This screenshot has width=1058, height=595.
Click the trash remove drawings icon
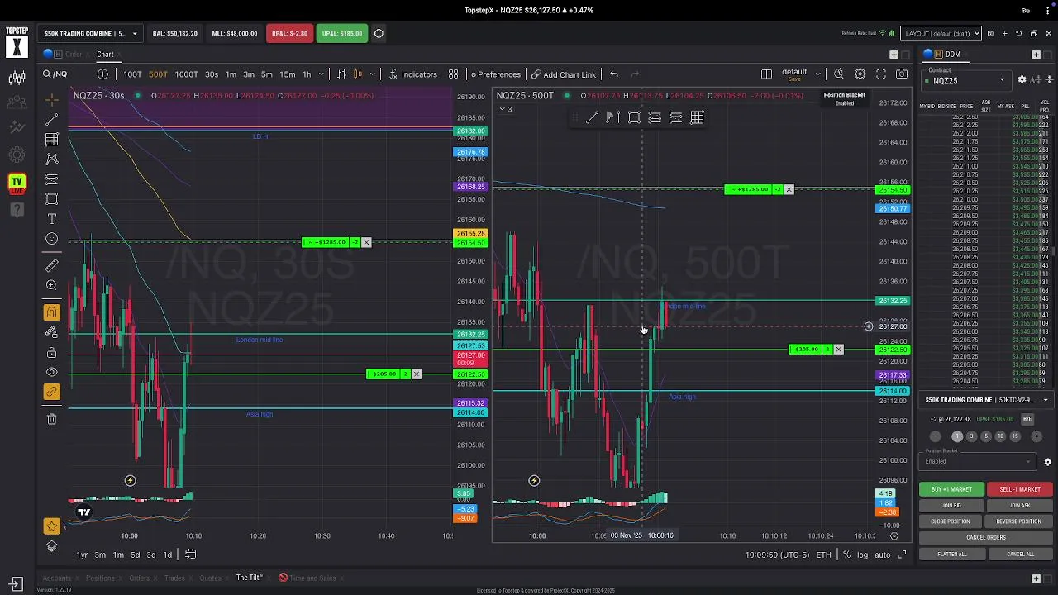52,419
